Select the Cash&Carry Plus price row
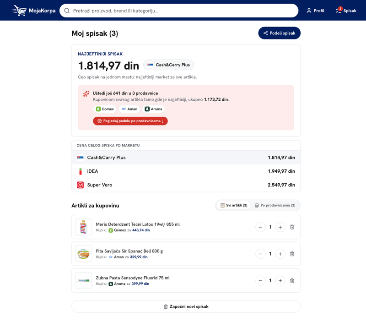The width and height of the screenshot is (366, 322). tap(186, 158)
